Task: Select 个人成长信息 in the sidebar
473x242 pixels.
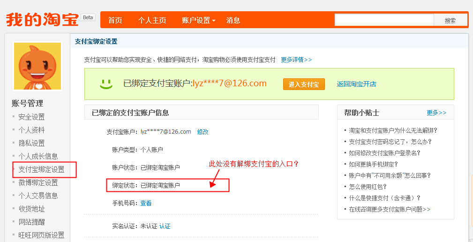Action: 38,156
